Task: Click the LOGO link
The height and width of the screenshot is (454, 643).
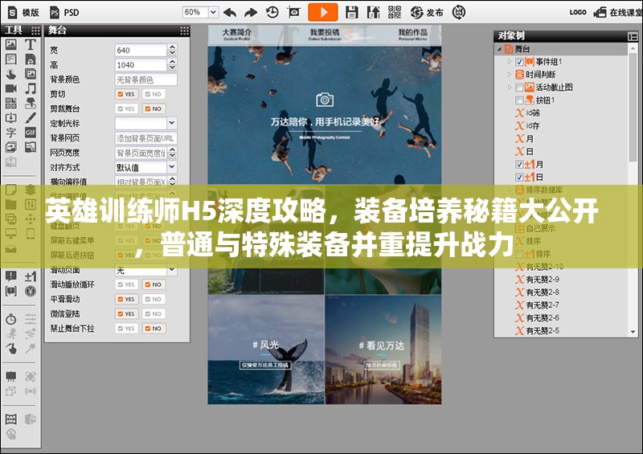Action: click(578, 12)
